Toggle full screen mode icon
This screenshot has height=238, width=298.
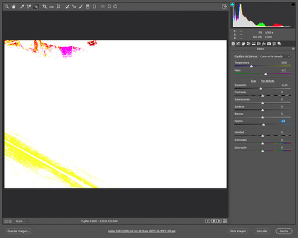(x=224, y=7)
